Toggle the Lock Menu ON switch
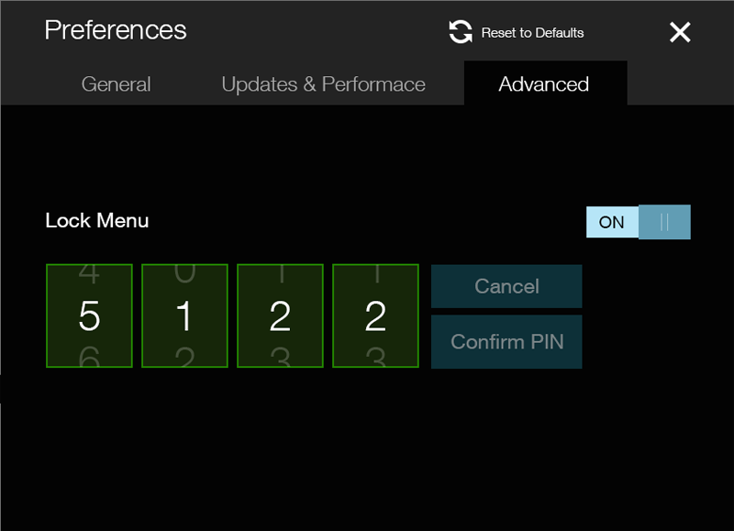Screen dimensions: 734x531 (x=638, y=222)
